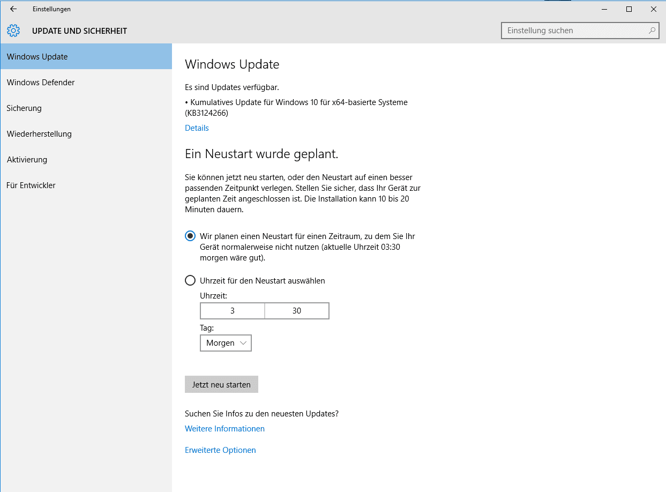The image size is (666, 492).
Task: Open the Tag dropdown showing Morgen
Action: coord(226,343)
